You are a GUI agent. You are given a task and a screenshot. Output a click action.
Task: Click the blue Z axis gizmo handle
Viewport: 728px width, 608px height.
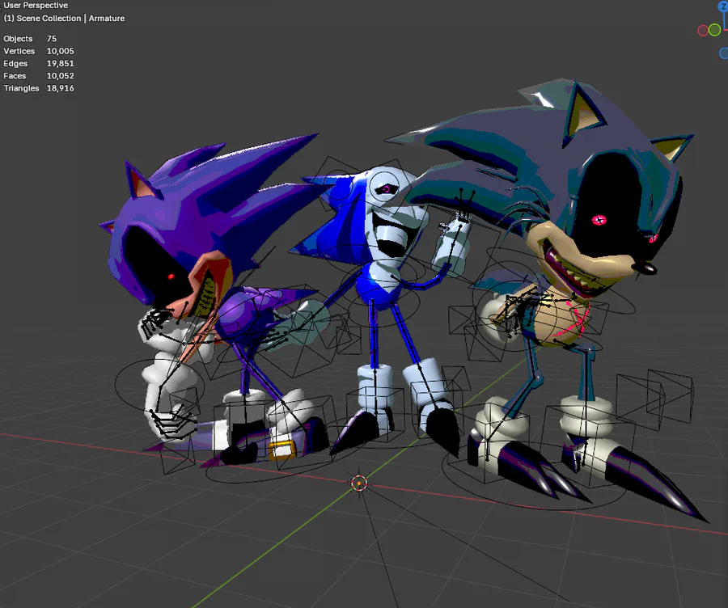724,6
